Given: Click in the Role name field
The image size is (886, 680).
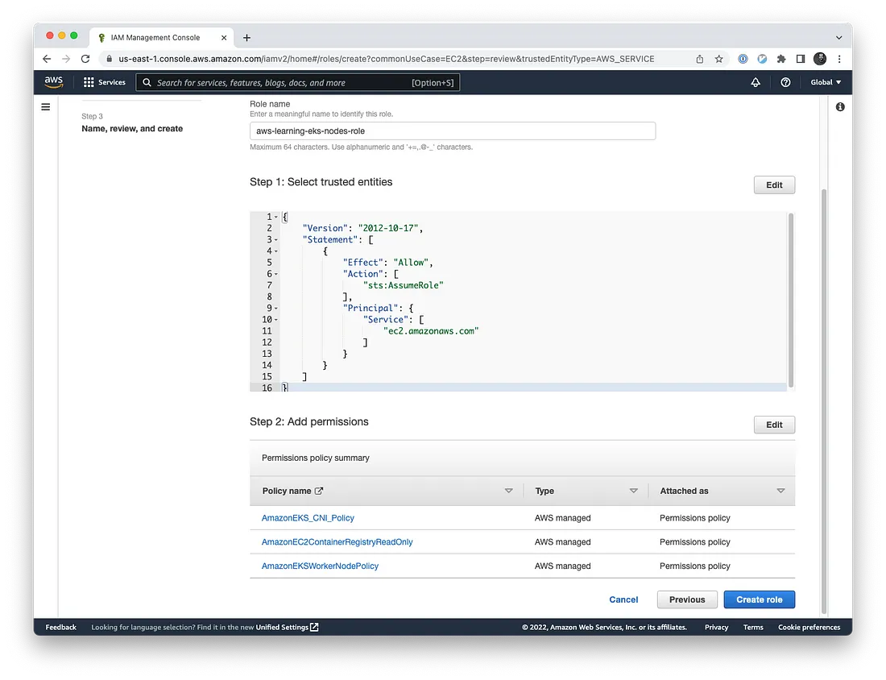Looking at the screenshot, I should (453, 131).
